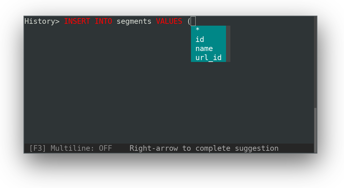Click the terminal window vertical scrollbar thumb
Viewport: 344px width, 188px height.
(315, 130)
